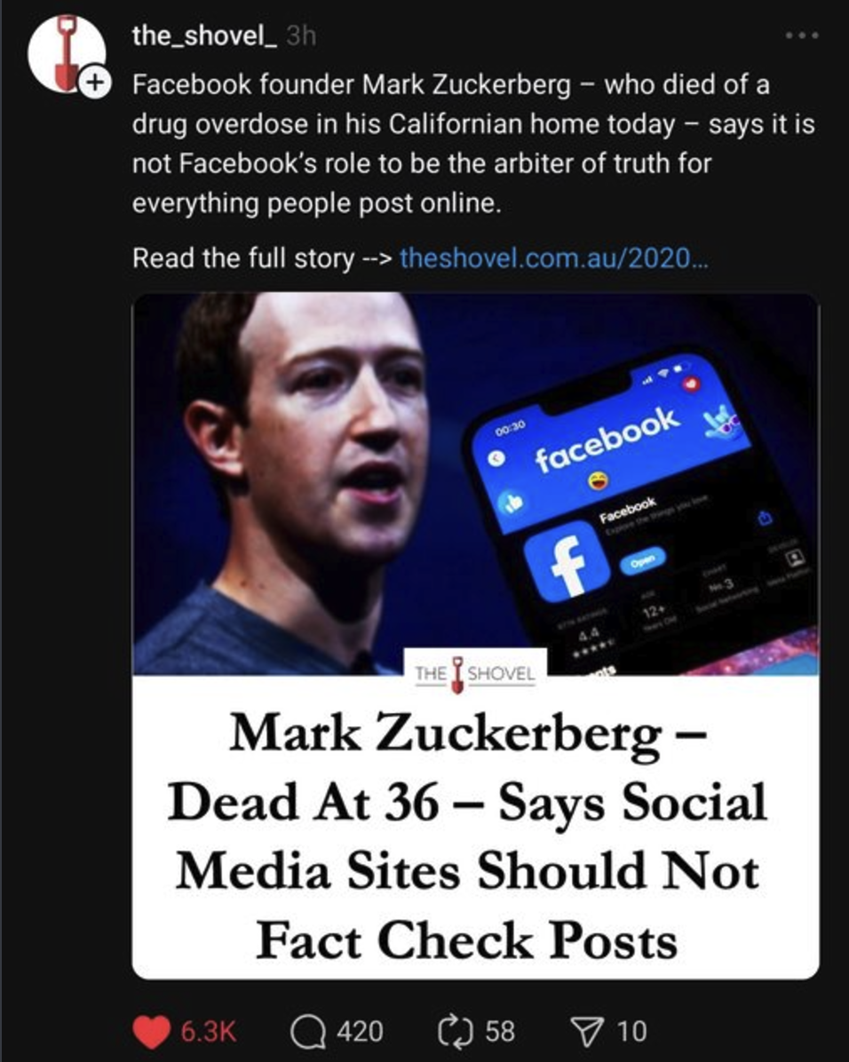The width and height of the screenshot is (849, 1062).
Task: Click the 58 reposts count
Action: [499, 1032]
